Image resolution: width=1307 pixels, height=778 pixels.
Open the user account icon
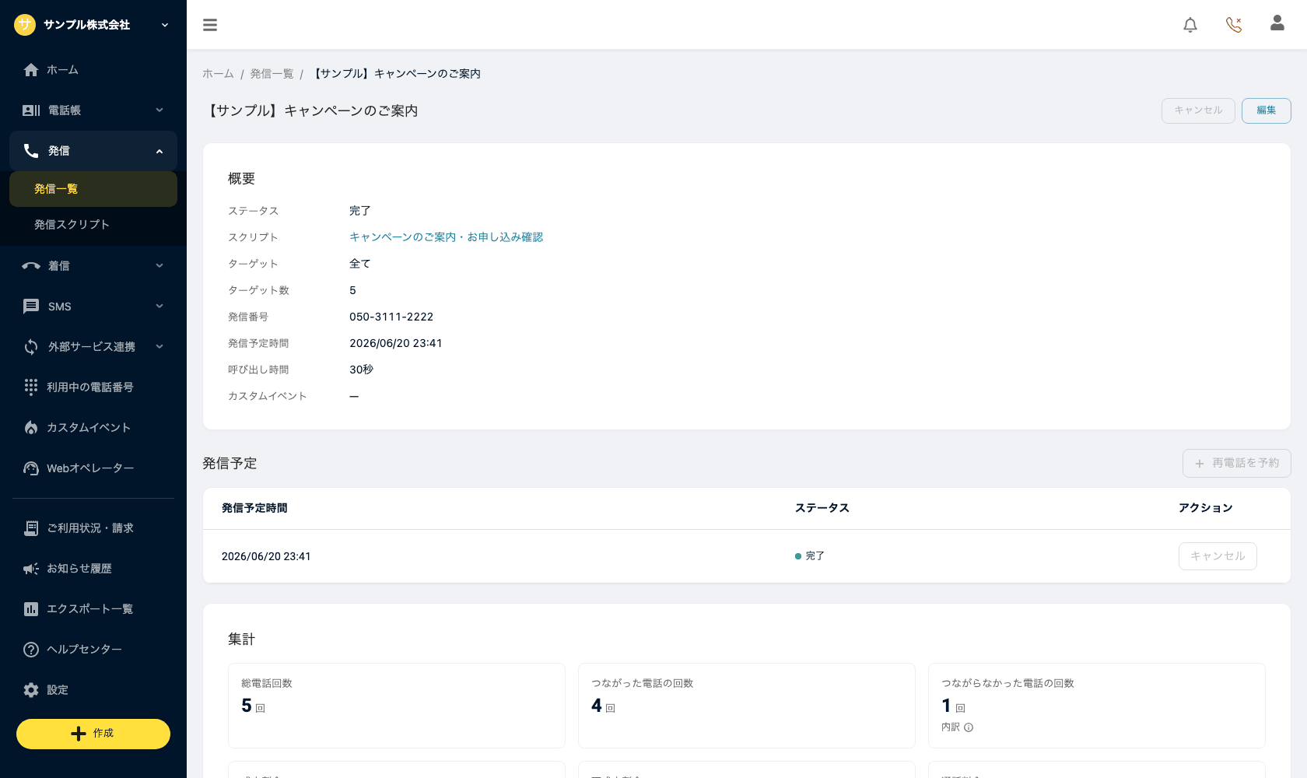pos(1277,23)
